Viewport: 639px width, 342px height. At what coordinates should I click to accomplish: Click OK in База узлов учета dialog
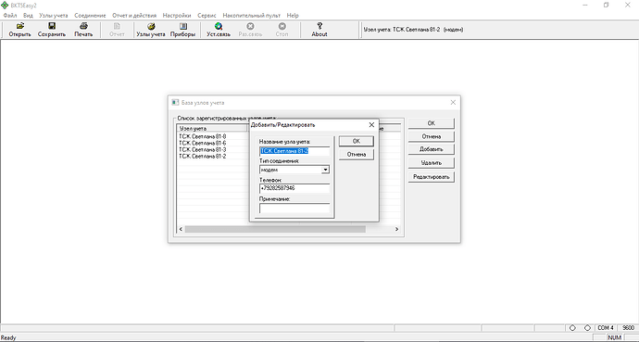click(432, 123)
